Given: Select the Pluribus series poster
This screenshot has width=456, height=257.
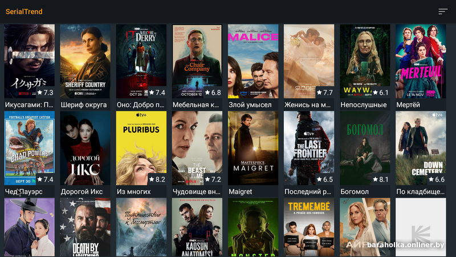Looking at the screenshot, I should (x=141, y=148).
